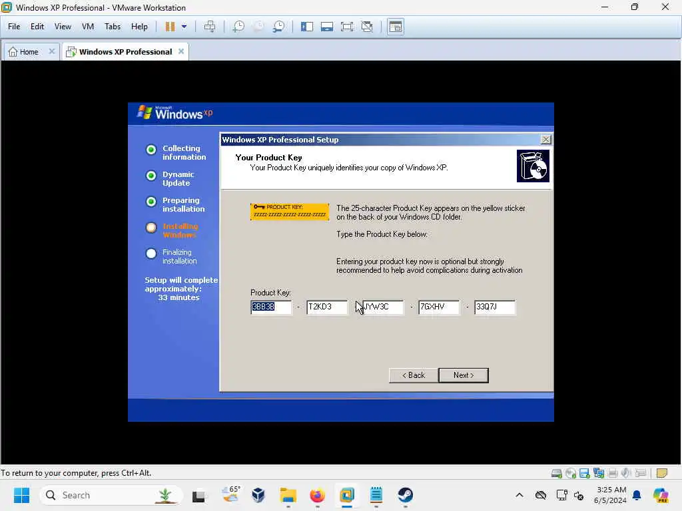Toggle the library sidebar panel icon
Viewport: 682px width, 511px height.
307,27
